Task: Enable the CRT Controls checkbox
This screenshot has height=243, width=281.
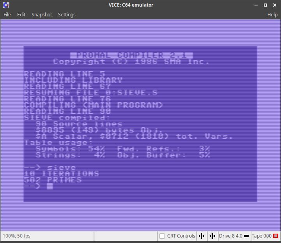Action: pyautogui.click(x=162, y=236)
